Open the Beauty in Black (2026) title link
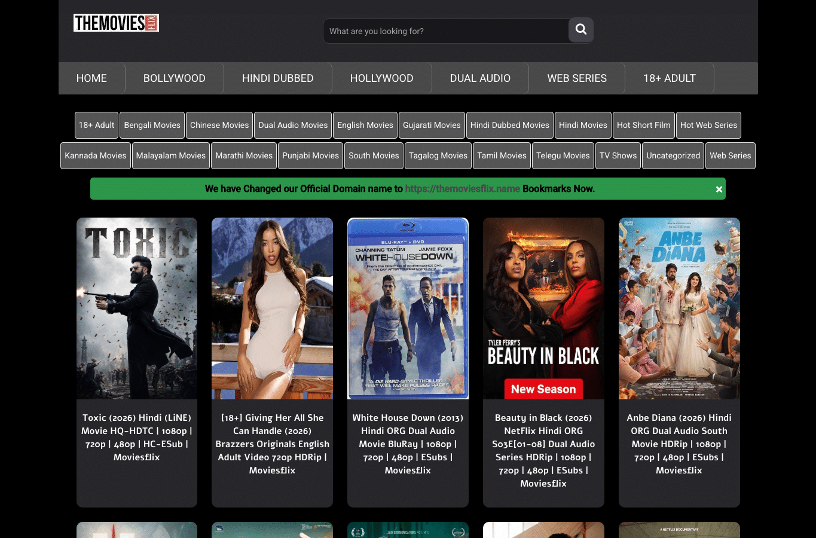 point(543,451)
